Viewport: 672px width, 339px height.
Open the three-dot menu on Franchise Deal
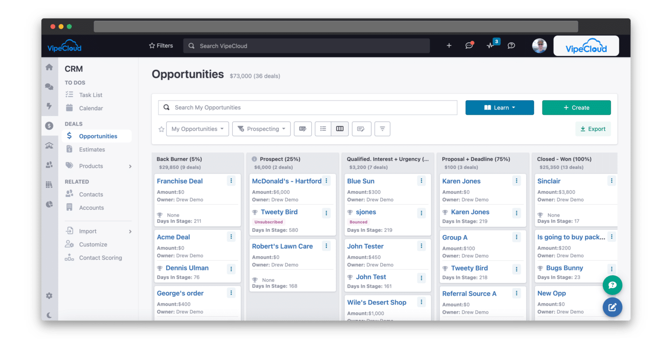[x=231, y=180]
